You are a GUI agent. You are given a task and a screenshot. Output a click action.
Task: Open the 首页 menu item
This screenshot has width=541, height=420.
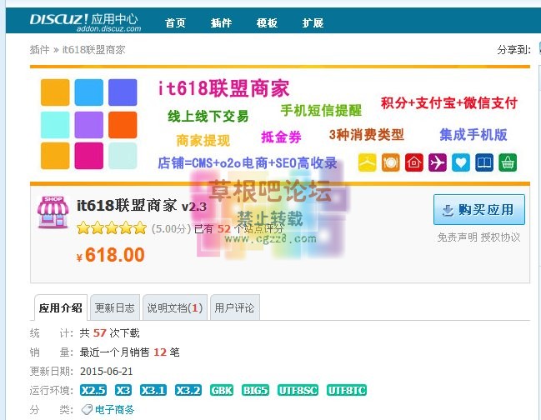pyautogui.click(x=175, y=22)
